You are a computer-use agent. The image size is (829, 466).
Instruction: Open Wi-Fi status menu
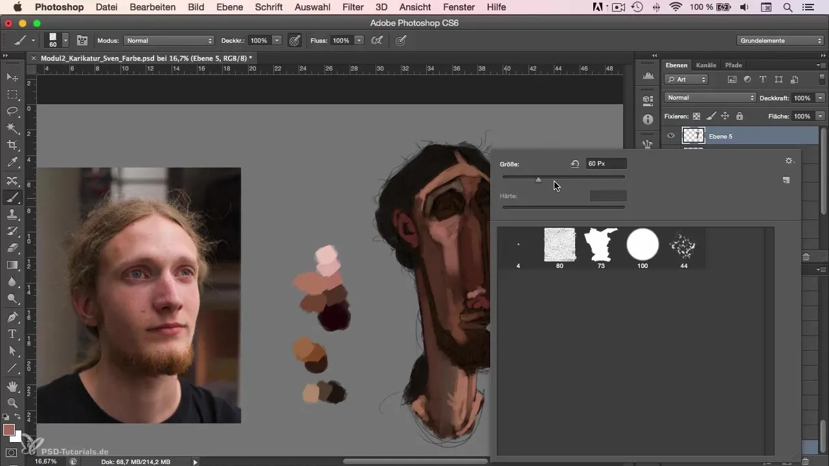tap(676, 7)
